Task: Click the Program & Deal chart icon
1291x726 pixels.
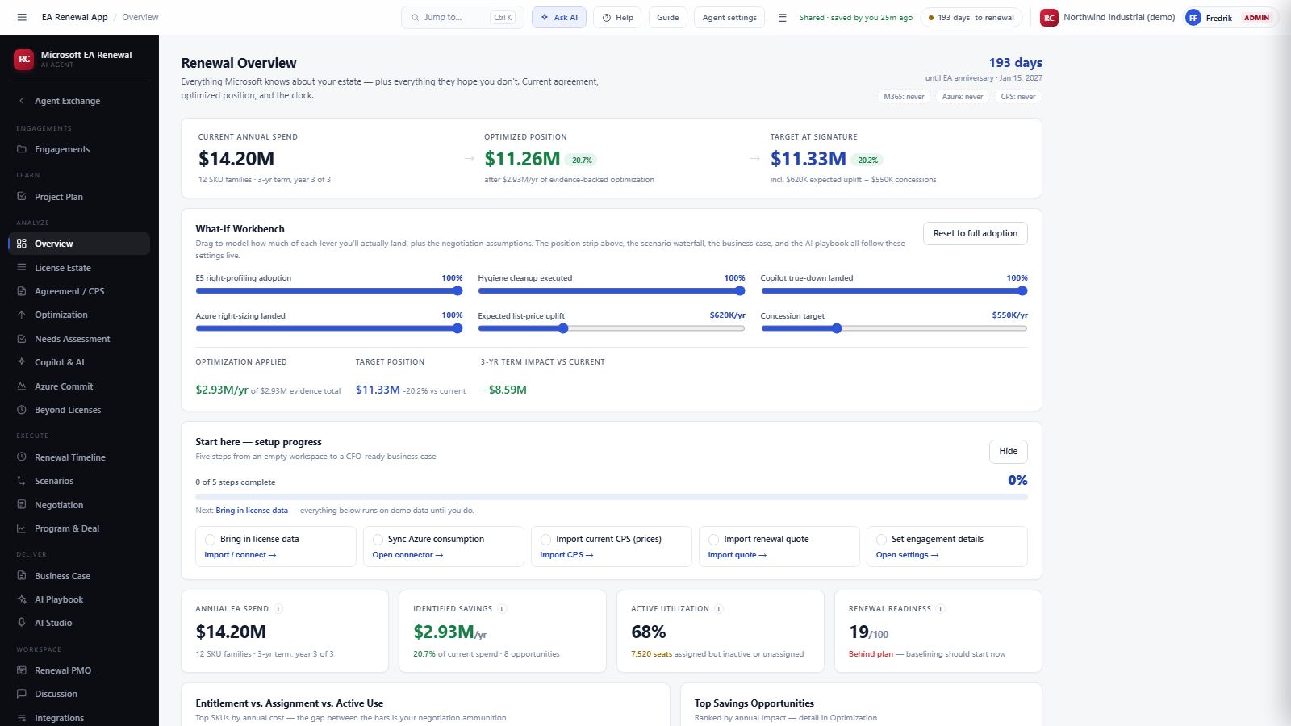Action: click(22, 528)
